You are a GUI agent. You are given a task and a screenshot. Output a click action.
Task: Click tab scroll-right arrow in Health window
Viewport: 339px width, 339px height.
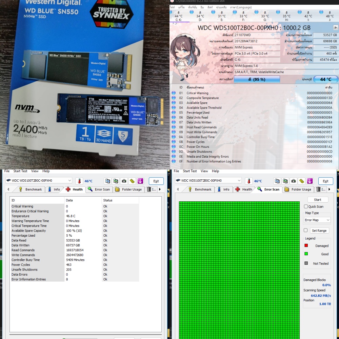tap(160, 189)
